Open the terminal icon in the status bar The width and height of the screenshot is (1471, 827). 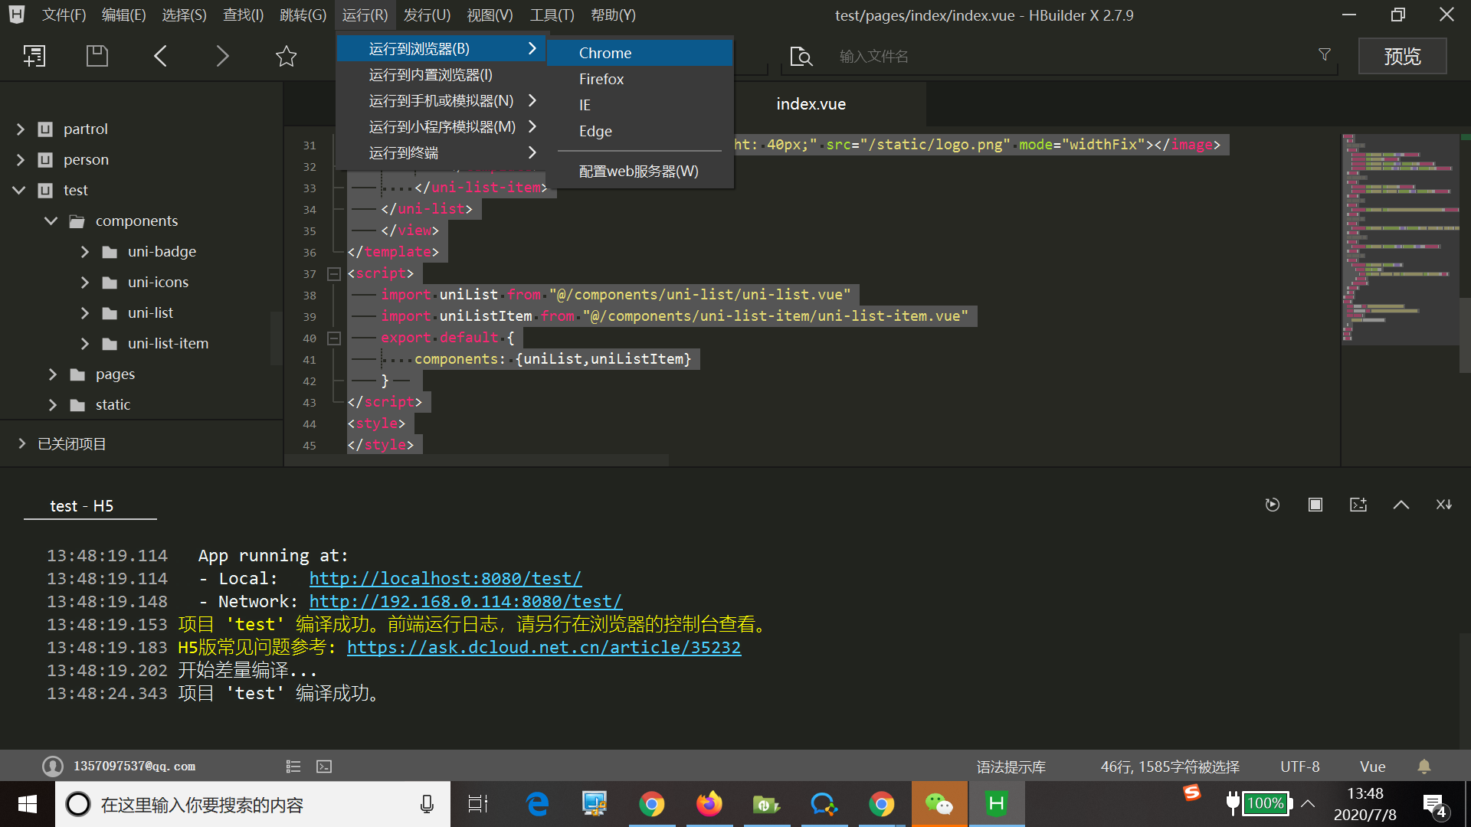coord(324,766)
